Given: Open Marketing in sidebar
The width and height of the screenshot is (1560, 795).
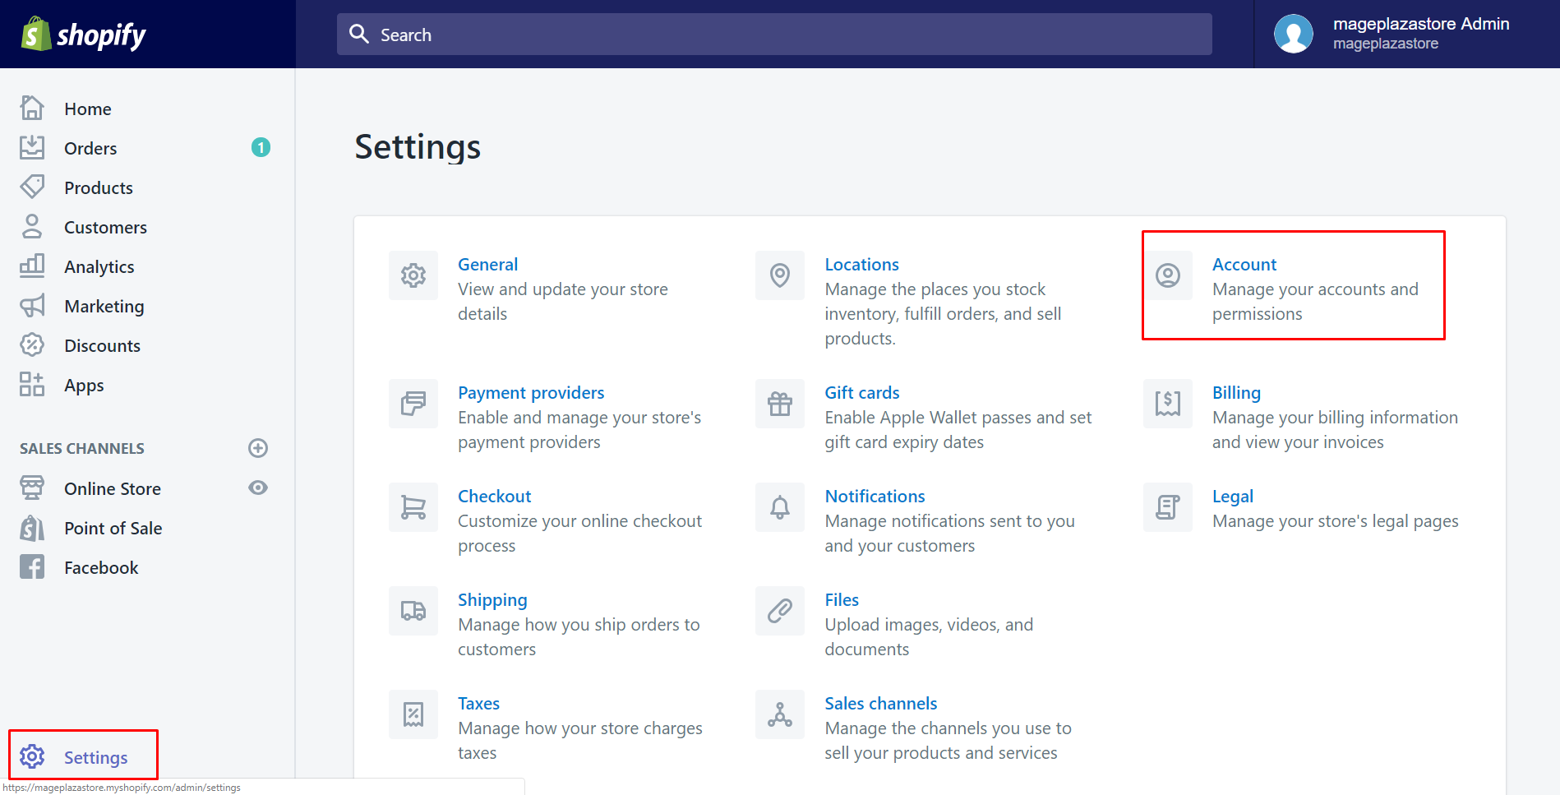Looking at the screenshot, I should (x=104, y=306).
